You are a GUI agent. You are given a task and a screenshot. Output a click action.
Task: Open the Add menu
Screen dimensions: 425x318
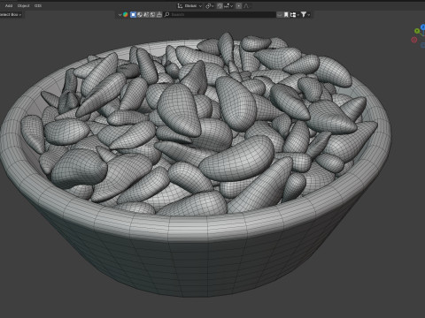pyautogui.click(x=9, y=5)
